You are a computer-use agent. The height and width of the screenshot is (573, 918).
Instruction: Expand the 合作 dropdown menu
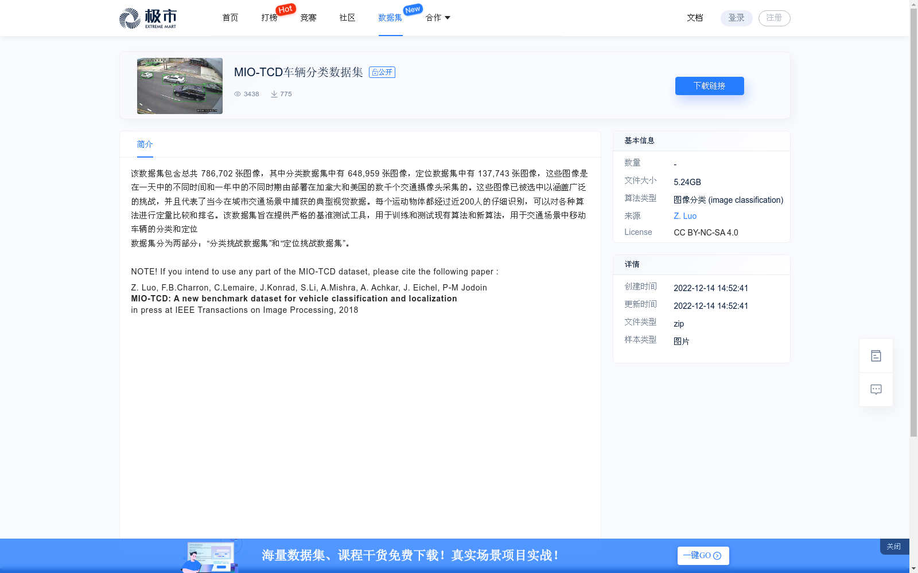(438, 18)
